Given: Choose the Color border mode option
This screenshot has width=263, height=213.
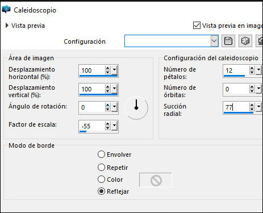Looking at the screenshot, I should [101, 179].
